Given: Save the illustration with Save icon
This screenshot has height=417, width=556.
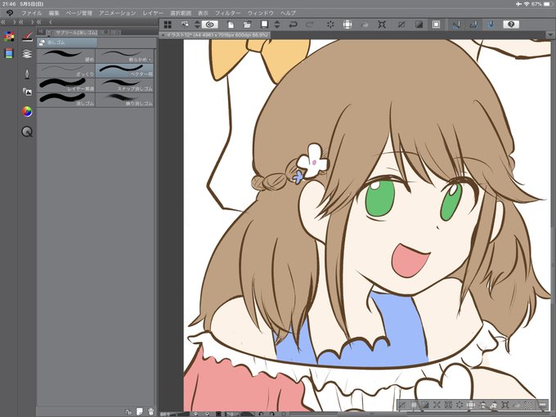Looking at the screenshot, I should click(x=265, y=25).
